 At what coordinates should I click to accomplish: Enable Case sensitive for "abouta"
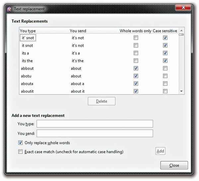[165, 84]
